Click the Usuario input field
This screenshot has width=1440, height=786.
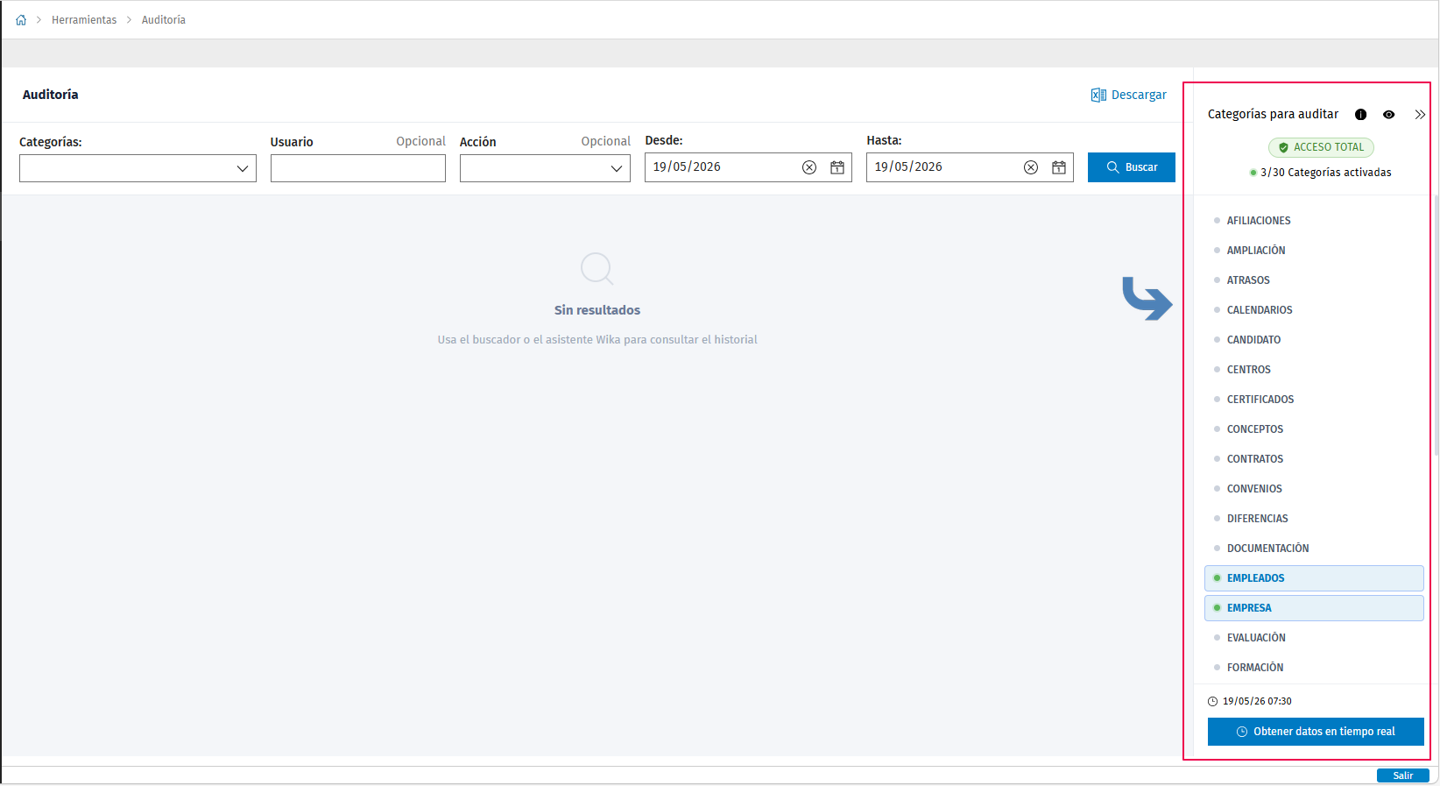click(358, 168)
